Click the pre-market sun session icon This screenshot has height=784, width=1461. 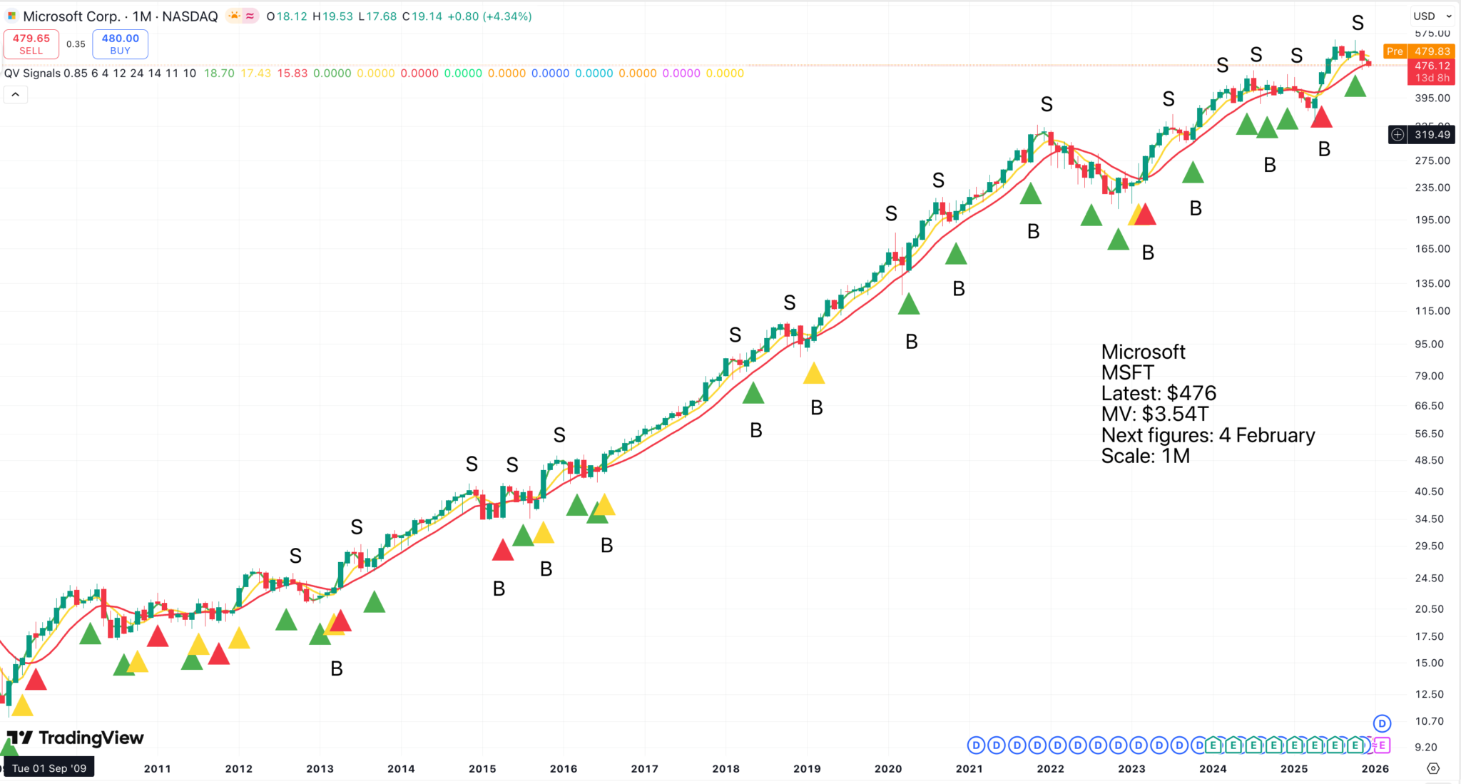point(234,16)
